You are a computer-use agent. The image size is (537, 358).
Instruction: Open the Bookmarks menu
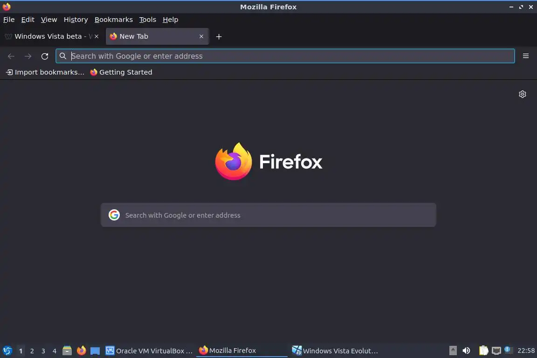tap(114, 20)
